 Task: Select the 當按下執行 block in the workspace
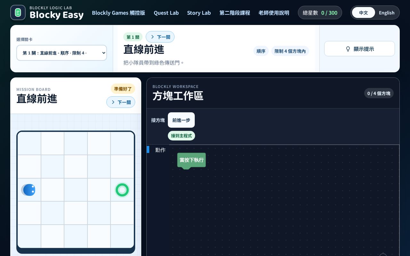[192, 160]
